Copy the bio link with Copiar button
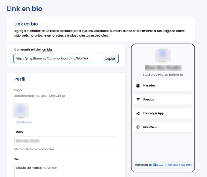Viewport: 207px width, 177px height. (110, 59)
